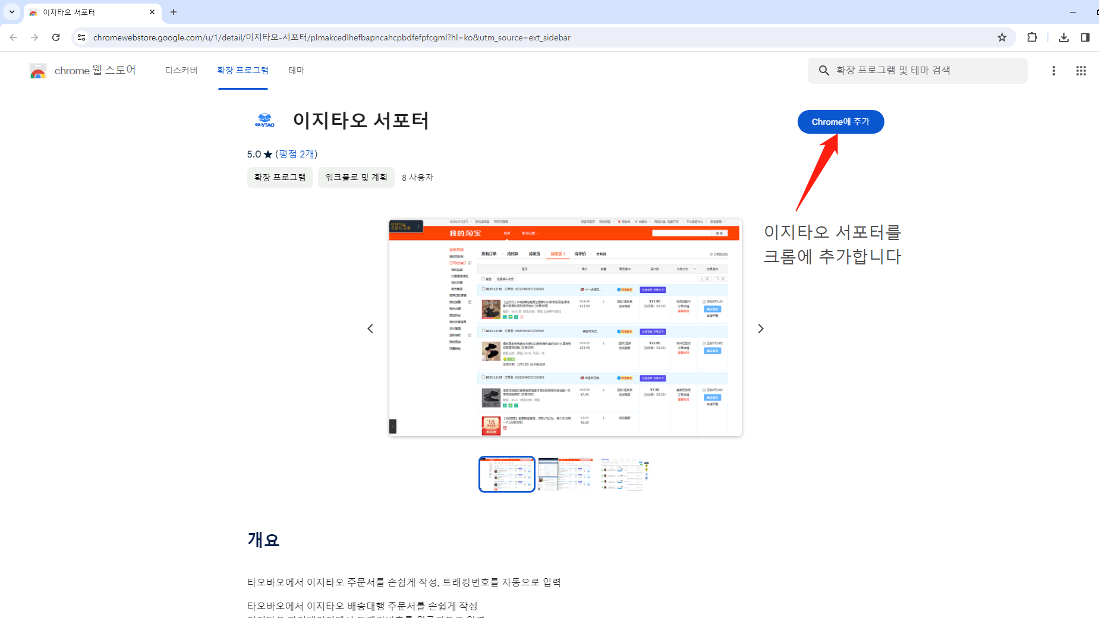Select the second screenshot thumbnail
The width and height of the screenshot is (1099, 618).
point(565,474)
